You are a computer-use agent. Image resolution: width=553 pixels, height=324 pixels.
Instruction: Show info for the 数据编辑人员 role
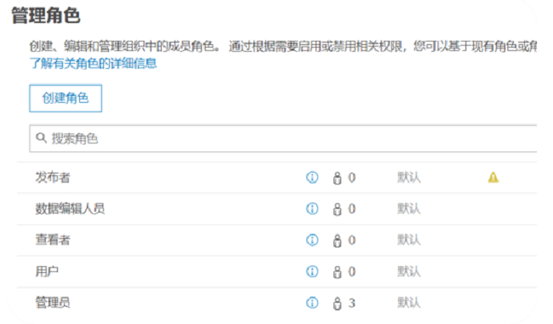(x=312, y=208)
